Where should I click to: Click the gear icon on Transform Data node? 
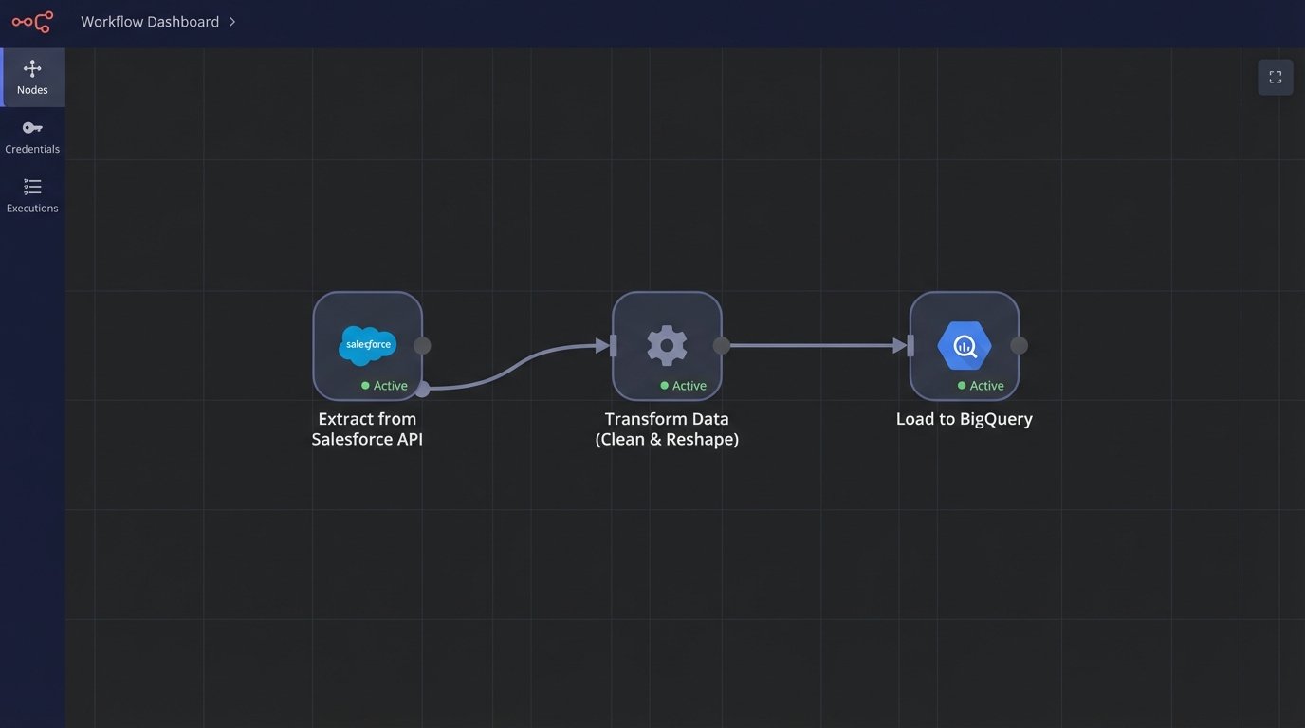tap(667, 345)
